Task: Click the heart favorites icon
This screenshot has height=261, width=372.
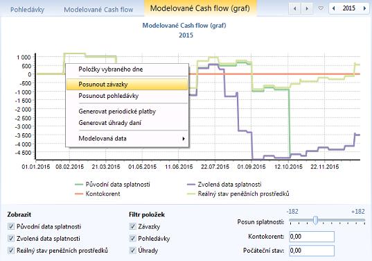Action: (321, 8)
